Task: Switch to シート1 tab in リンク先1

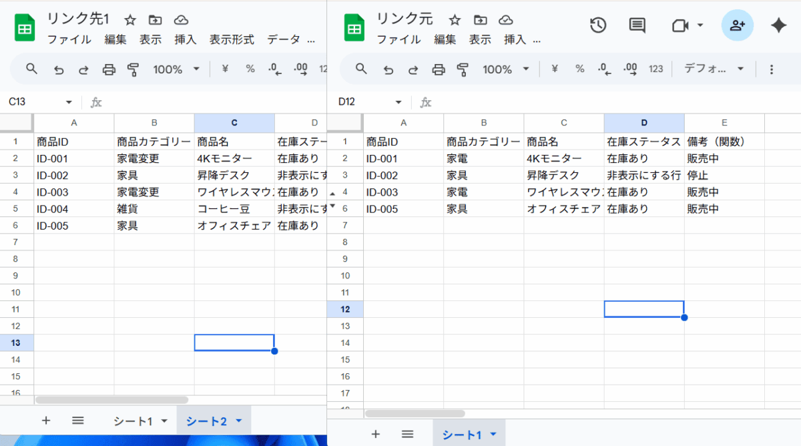Action: [132, 421]
